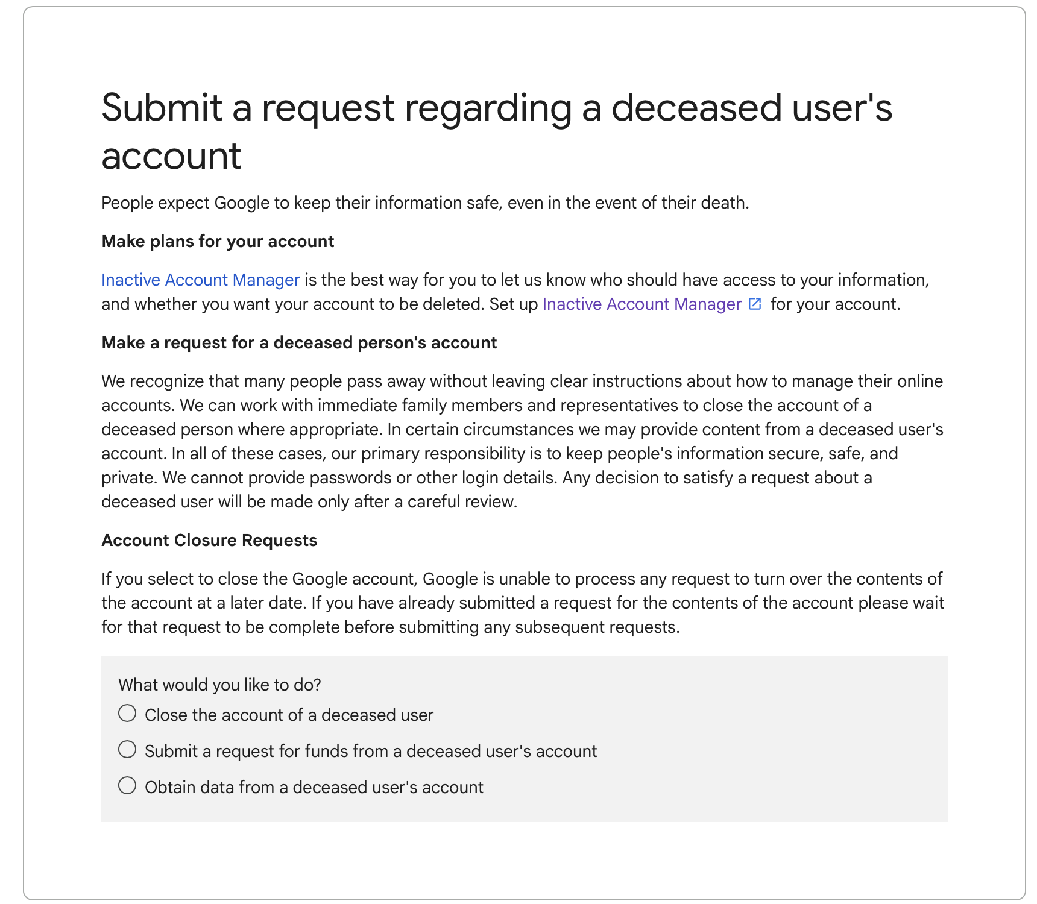Click the 'Submit a request for funds' label text
Screen dimensions: 1037x904
(371, 751)
